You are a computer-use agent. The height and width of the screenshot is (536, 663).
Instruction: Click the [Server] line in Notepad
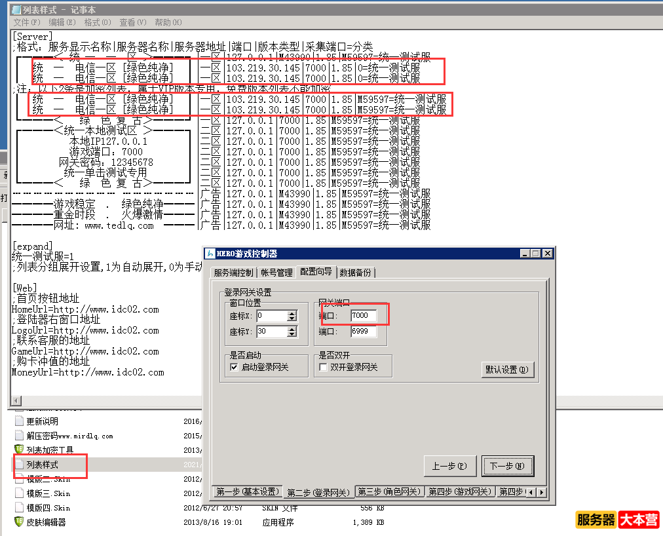33,37
